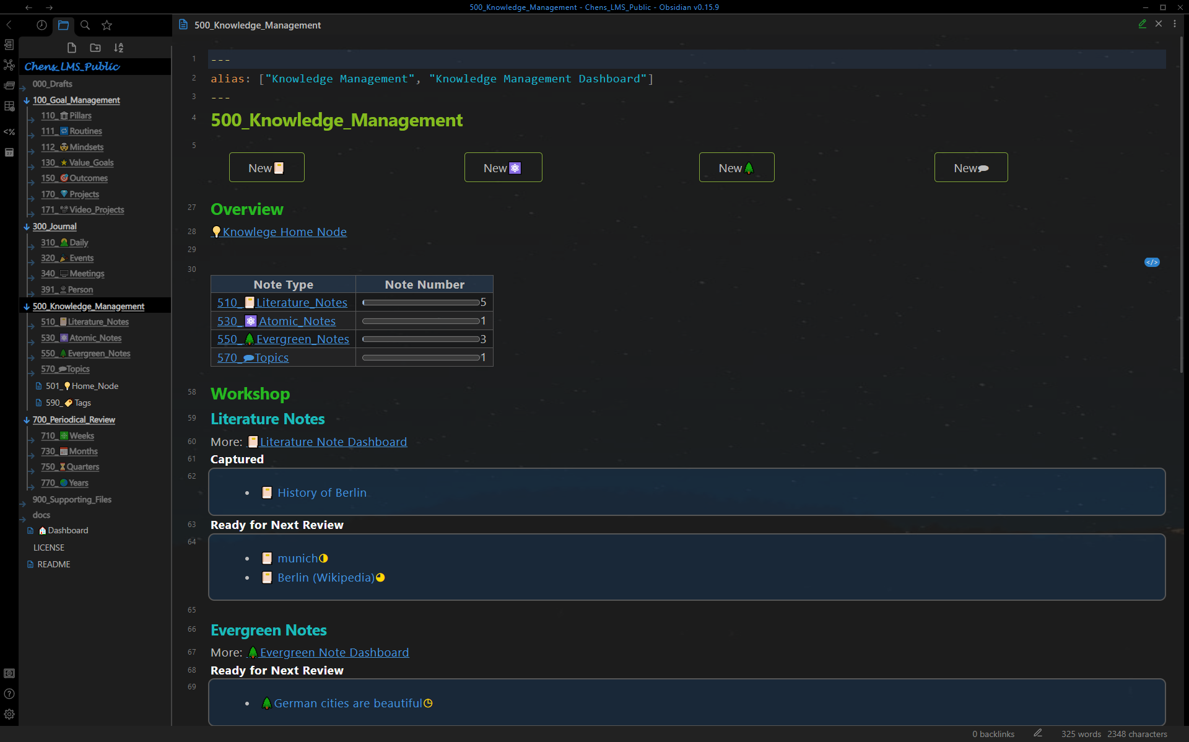Expand the docs folder
The width and height of the screenshot is (1189, 742).
point(23,519)
